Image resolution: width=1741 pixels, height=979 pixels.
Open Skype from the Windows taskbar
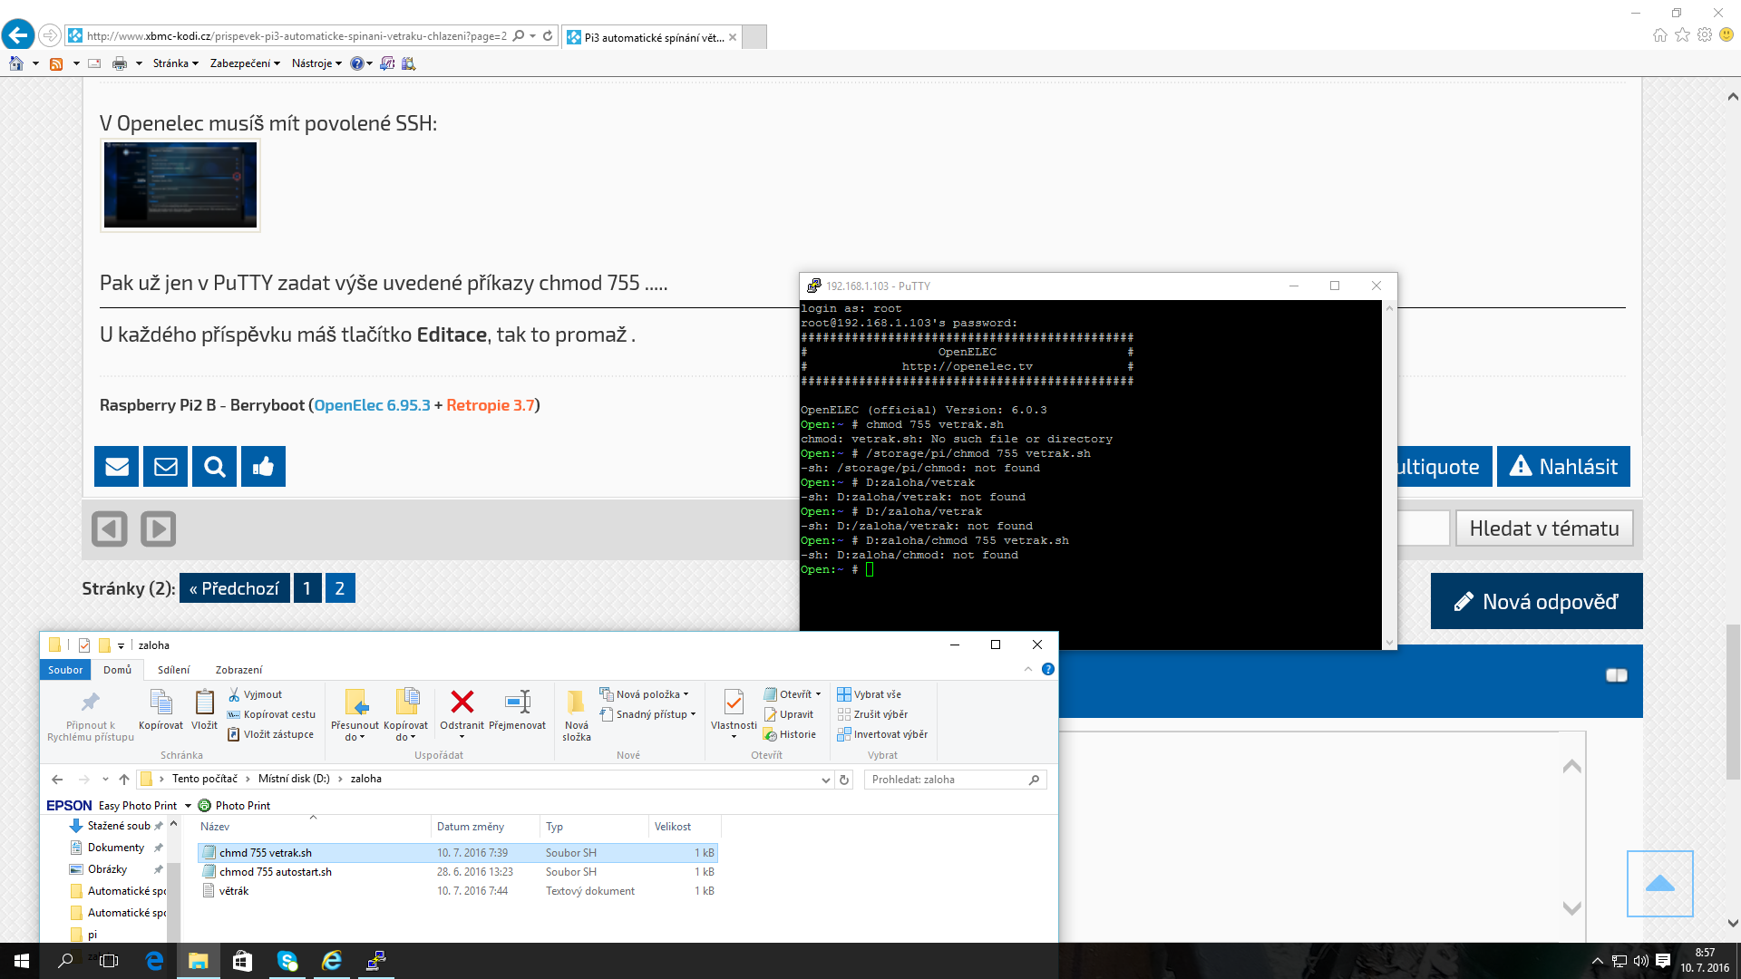click(x=287, y=961)
